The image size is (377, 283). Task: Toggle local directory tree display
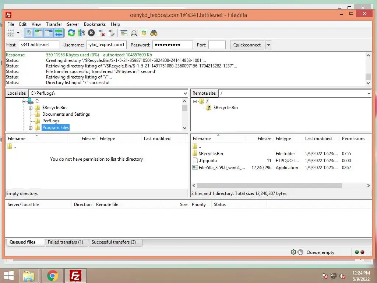pos(39,33)
